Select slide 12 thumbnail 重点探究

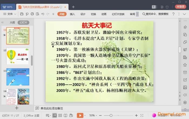[x=18, y=56]
